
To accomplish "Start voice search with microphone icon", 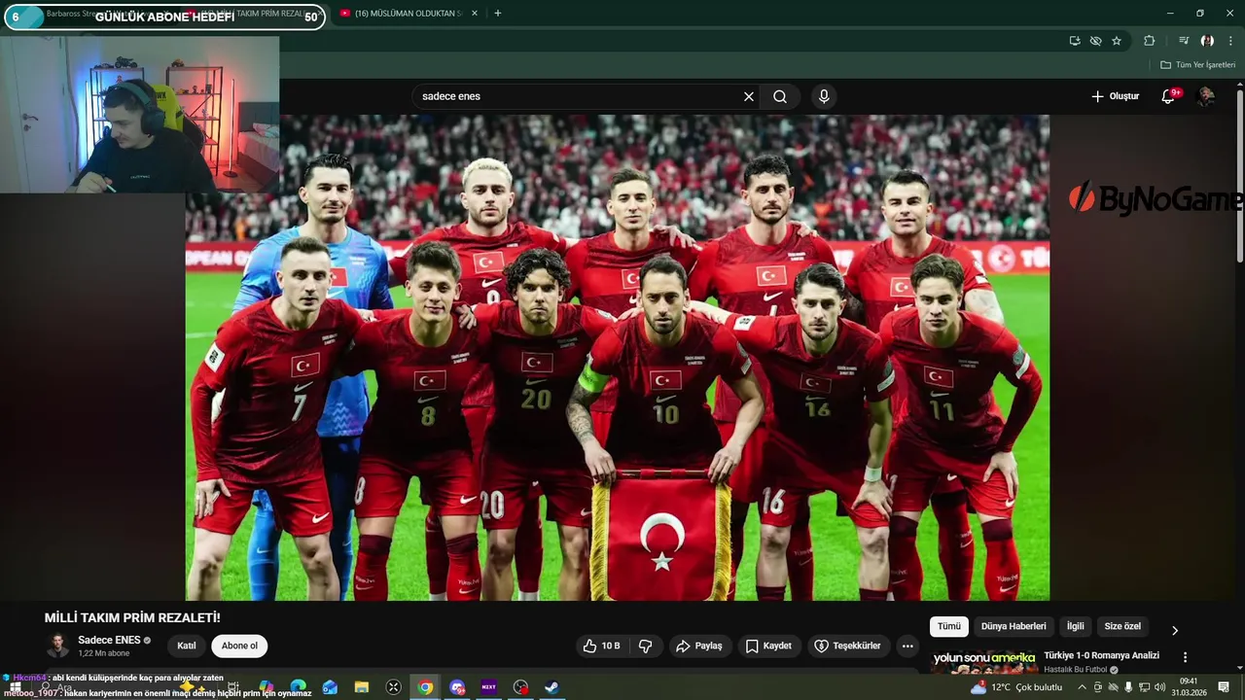I will pyautogui.click(x=824, y=96).
